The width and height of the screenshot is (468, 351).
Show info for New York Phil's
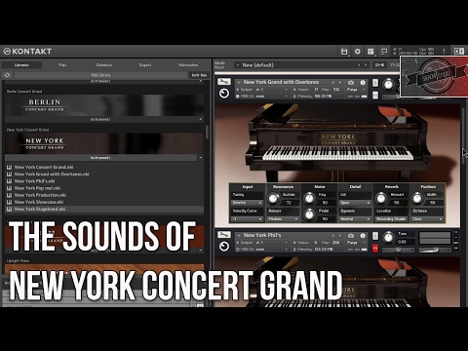363,235
